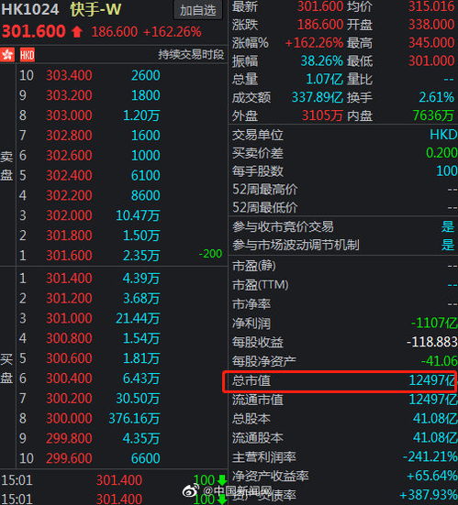Click stock name 快手-W
This screenshot has width=458, height=505.
(95, 9)
